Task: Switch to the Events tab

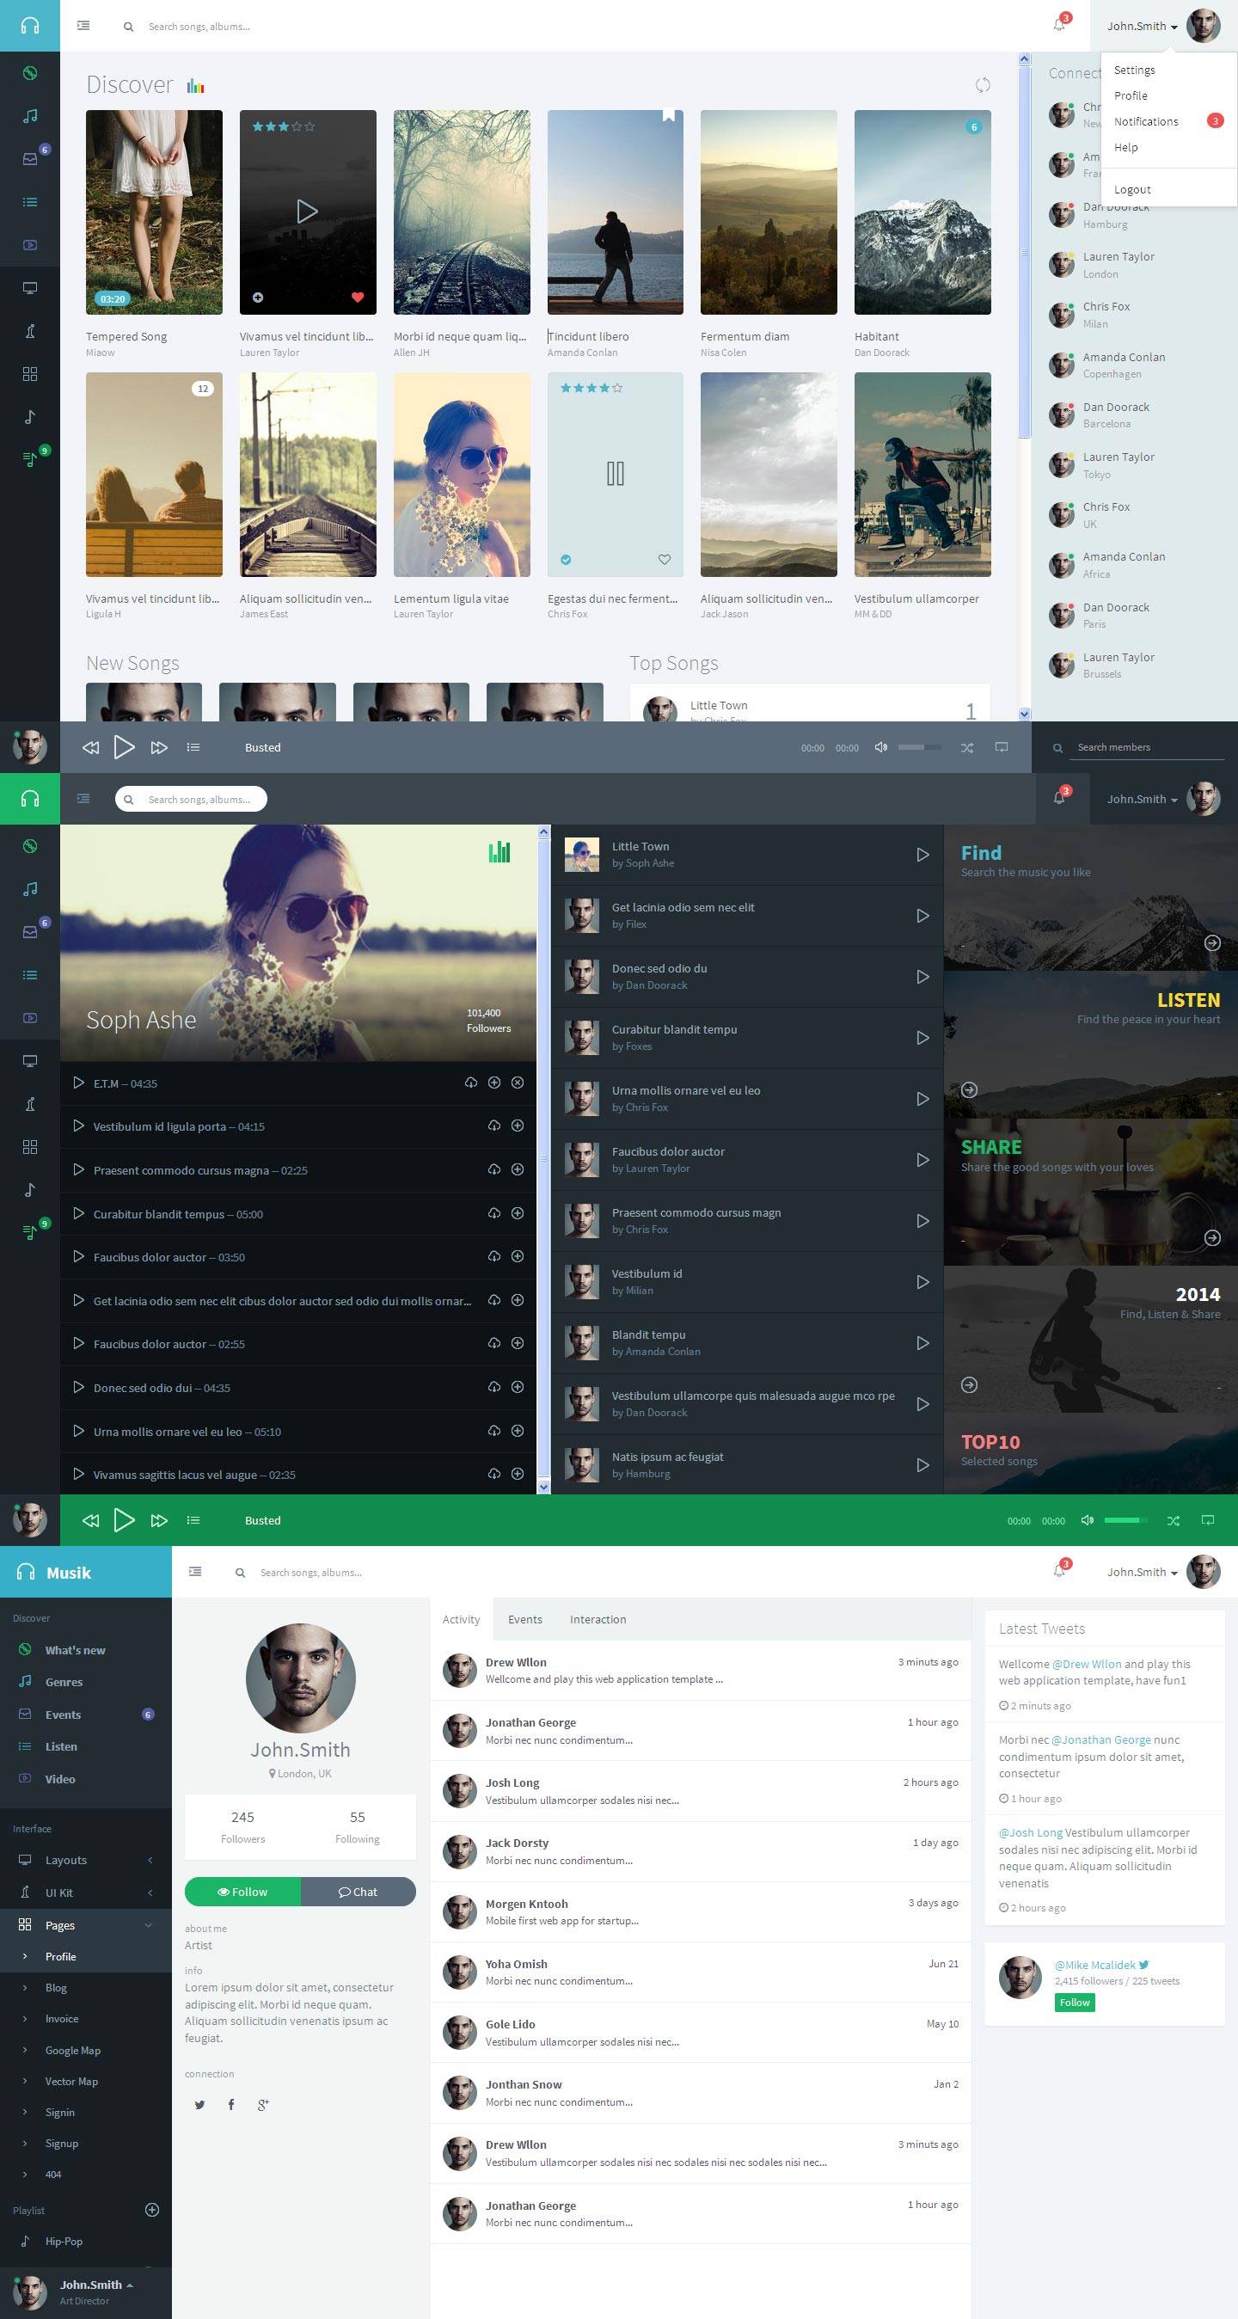Action: (525, 1618)
